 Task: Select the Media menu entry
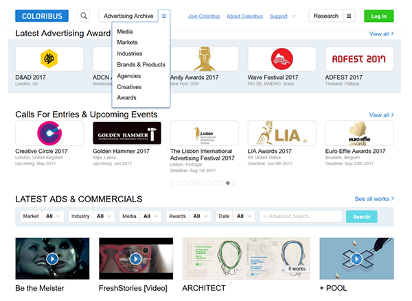[125, 32]
